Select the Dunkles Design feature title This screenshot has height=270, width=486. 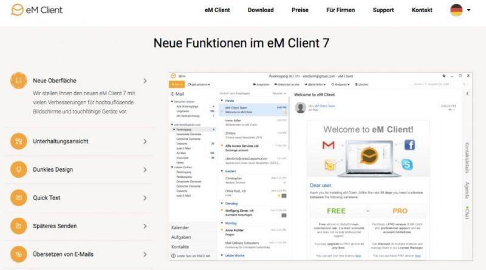tap(53, 170)
